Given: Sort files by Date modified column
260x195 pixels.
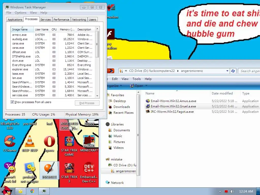Looking at the screenshot, I should (225, 93).
